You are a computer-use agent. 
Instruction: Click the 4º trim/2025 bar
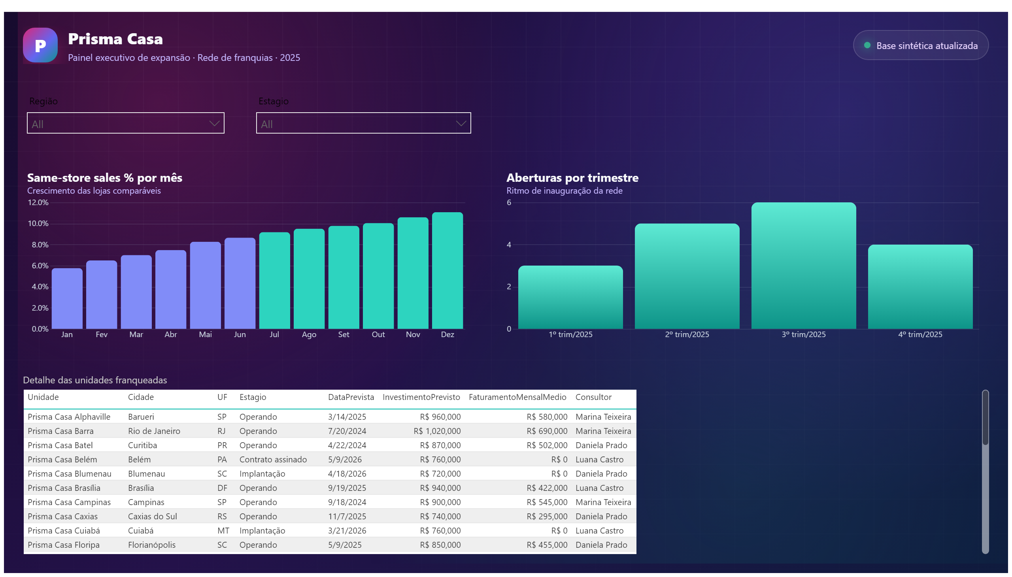[x=920, y=287]
